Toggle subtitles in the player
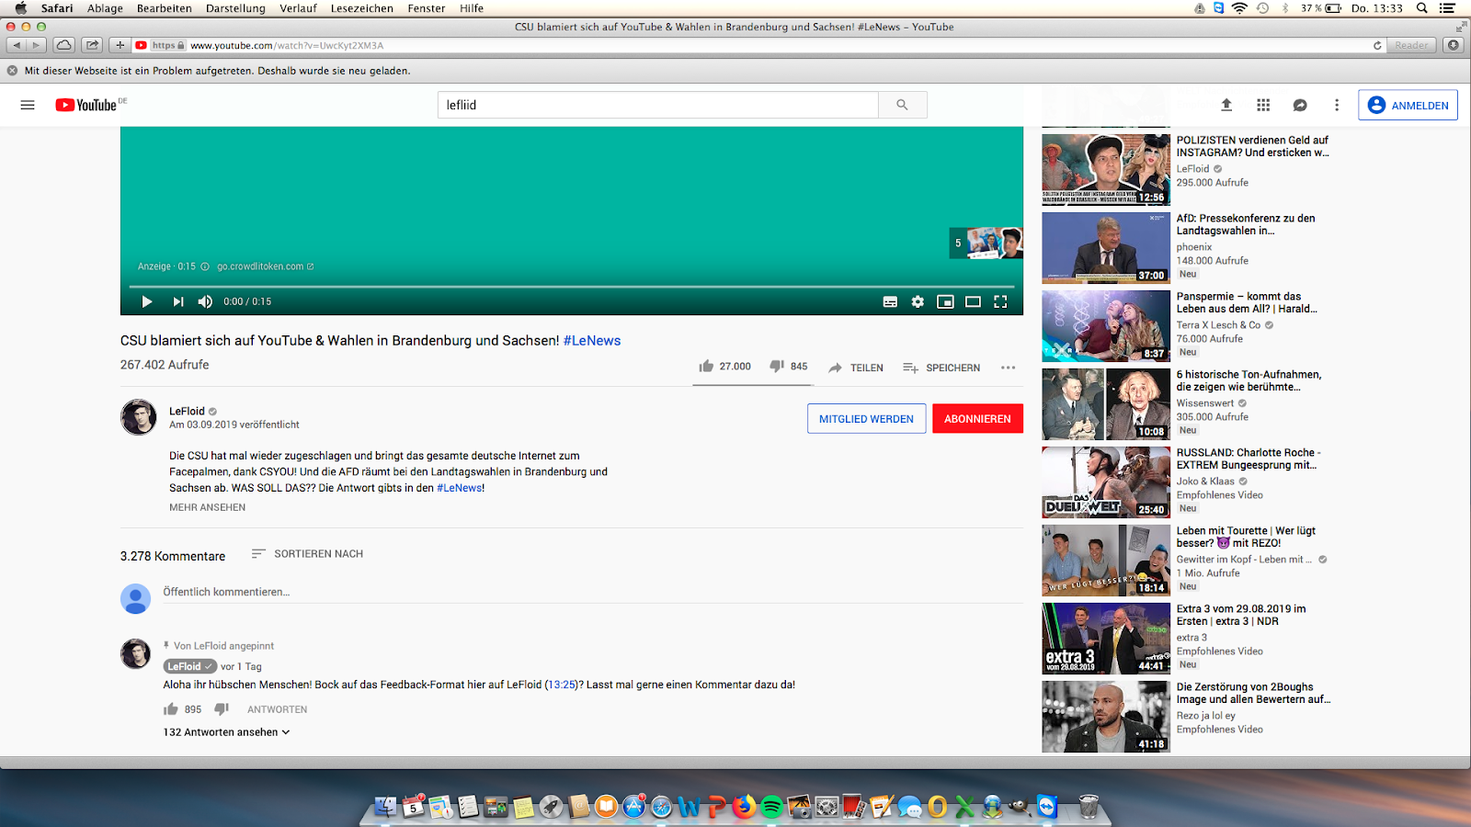This screenshot has width=1471, height=827. (890, 301)
